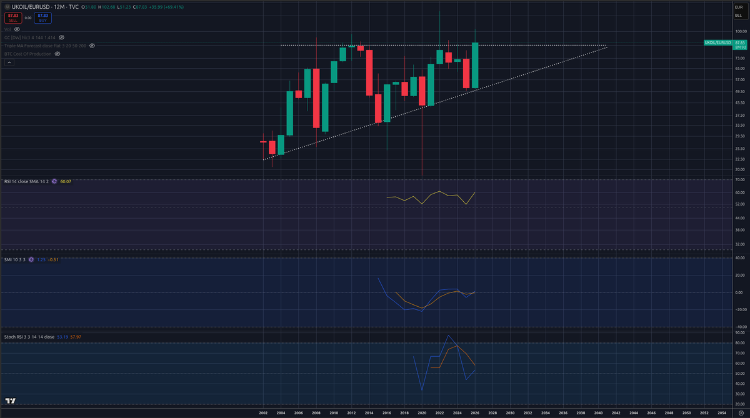Click the UKOIL/EURUSD price line tag
The image size is (750, 418).
717,42
